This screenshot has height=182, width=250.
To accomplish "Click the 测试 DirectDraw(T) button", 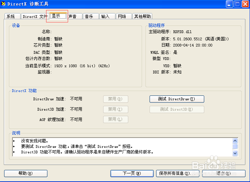I will click(x=177, y=99).
